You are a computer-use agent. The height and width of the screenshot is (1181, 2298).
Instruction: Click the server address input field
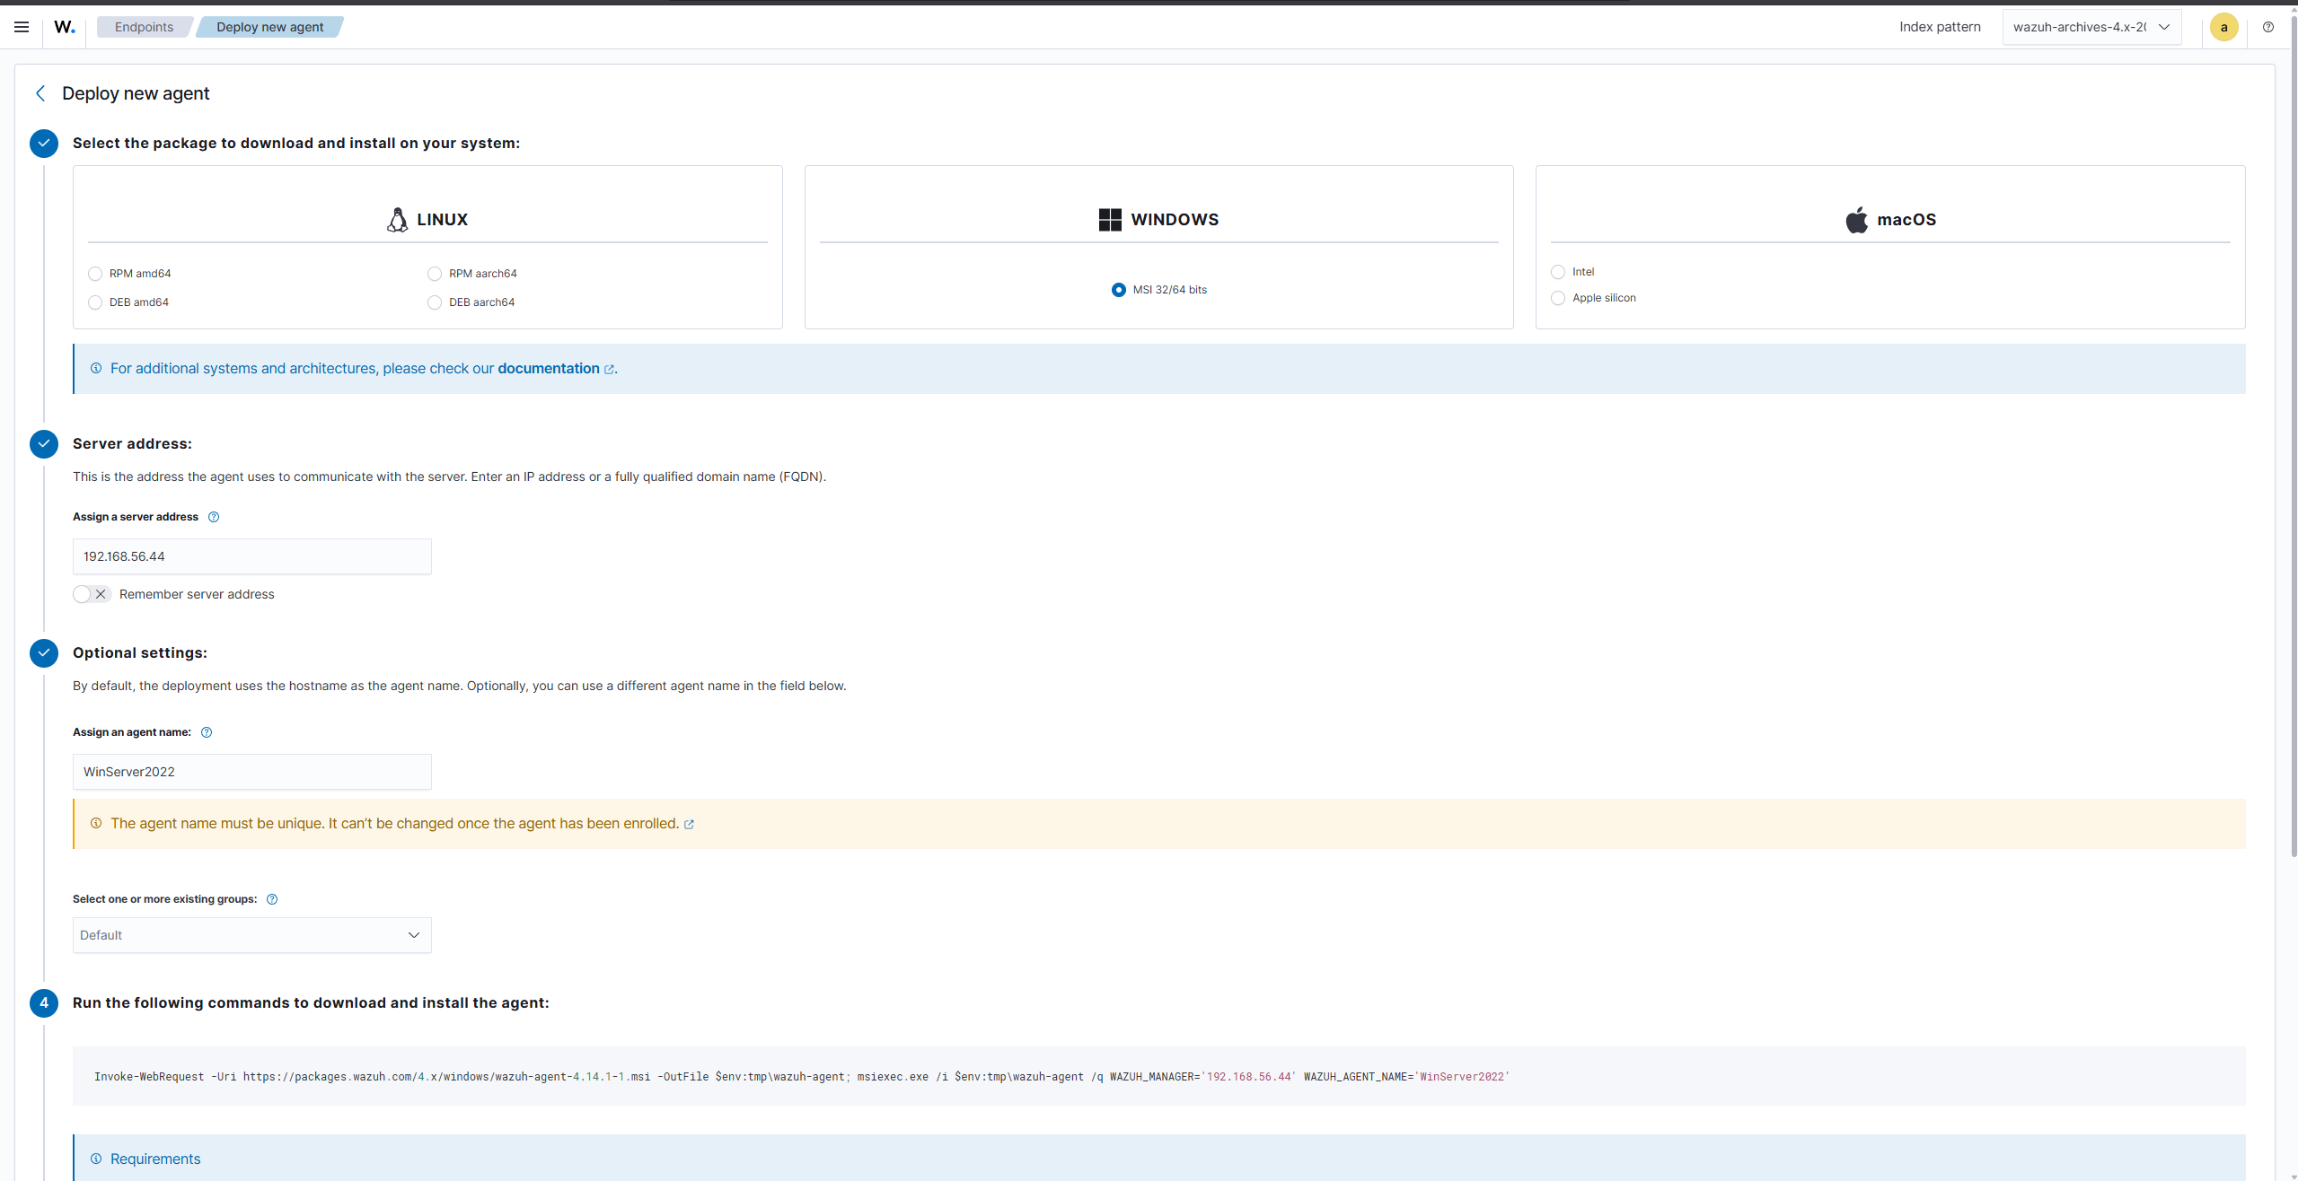click(x=252, y=556)
